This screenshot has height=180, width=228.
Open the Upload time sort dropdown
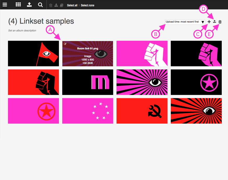[185, 22]
